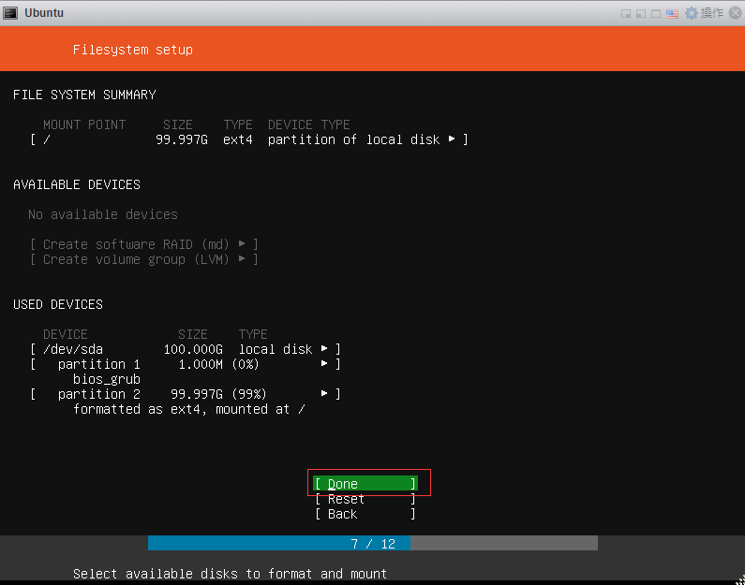
Task: Select Create software RAID (md) option
Action: click(143, 244)
